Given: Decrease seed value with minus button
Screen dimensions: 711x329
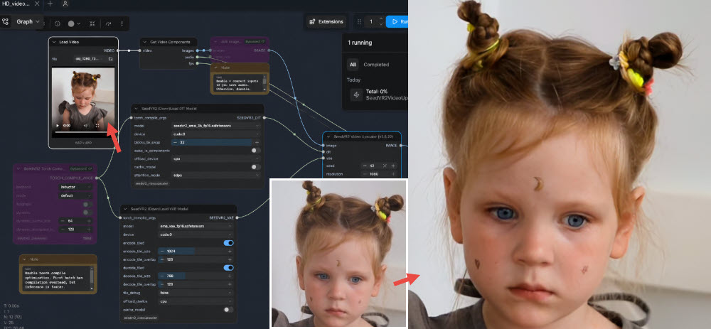Looking at the screenshot, I should click(x=365, y=166).
